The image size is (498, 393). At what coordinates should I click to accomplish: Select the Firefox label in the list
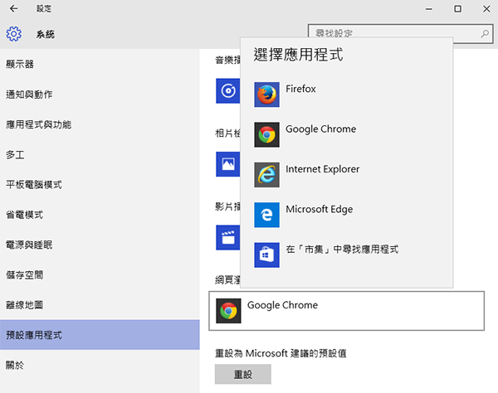[x=300, y=89]
